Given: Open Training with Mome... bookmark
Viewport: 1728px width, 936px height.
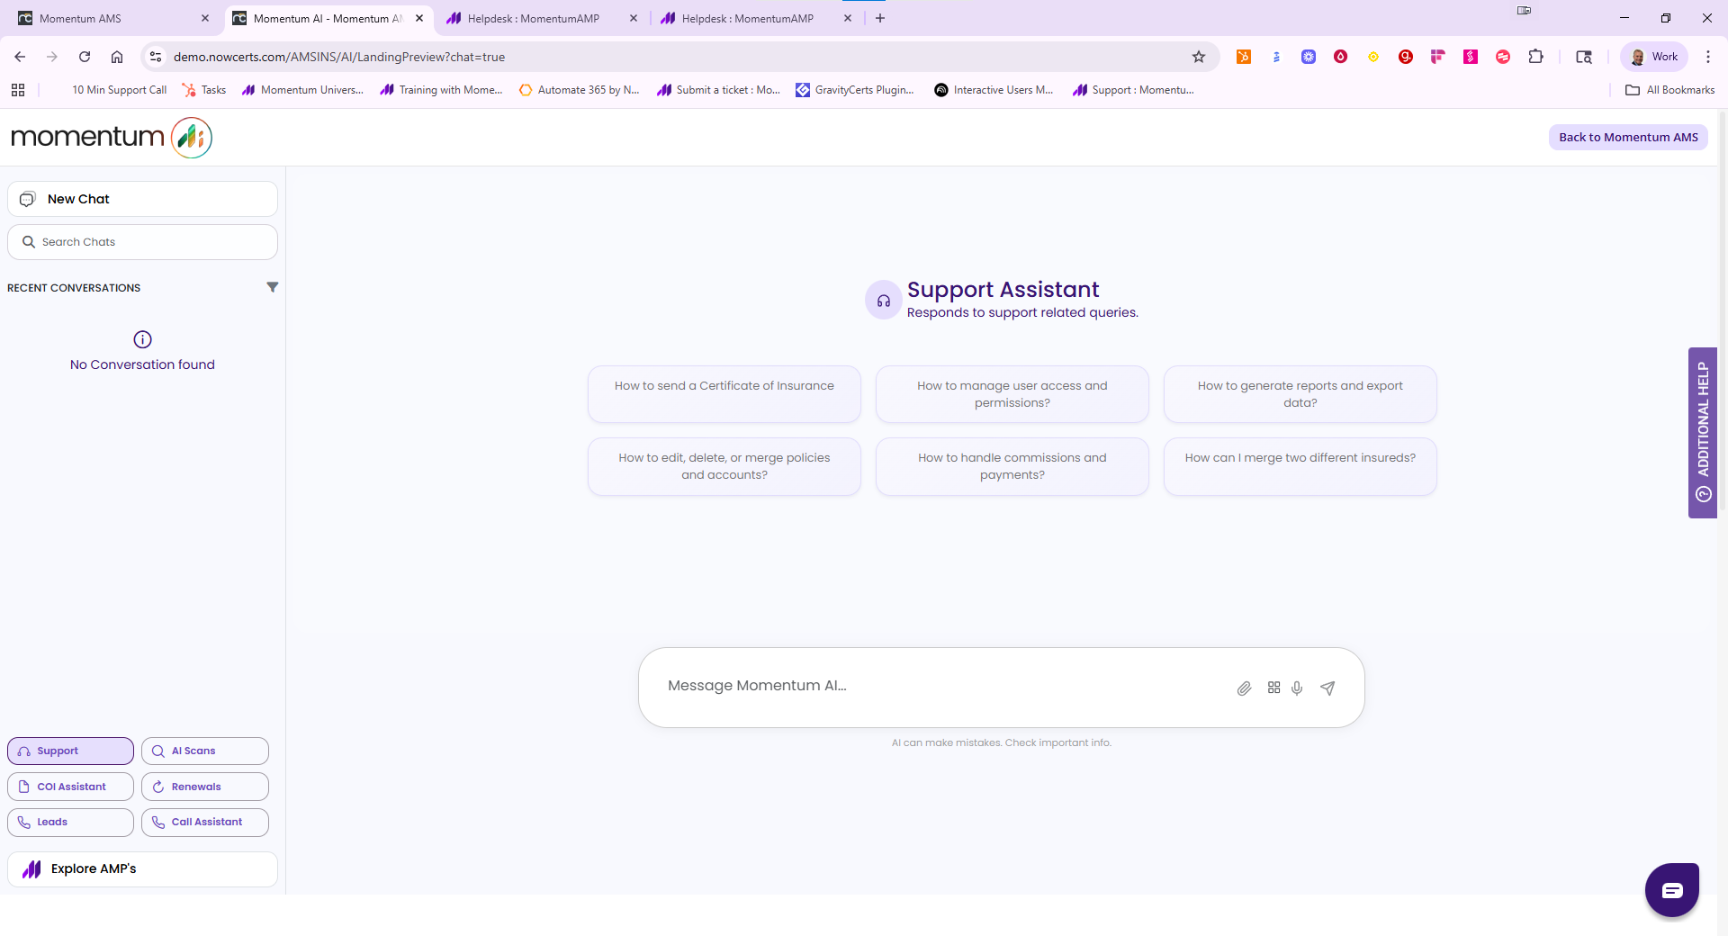Looking at the screenshot, I should (442, 90).
